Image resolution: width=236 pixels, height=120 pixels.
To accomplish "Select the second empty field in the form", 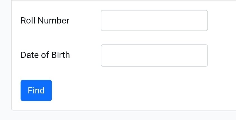I will [154, 55].
